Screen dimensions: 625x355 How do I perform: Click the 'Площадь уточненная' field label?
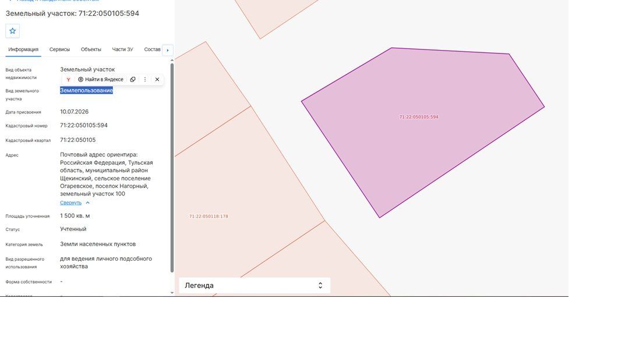pyautogui.click(x=27, y=216)
